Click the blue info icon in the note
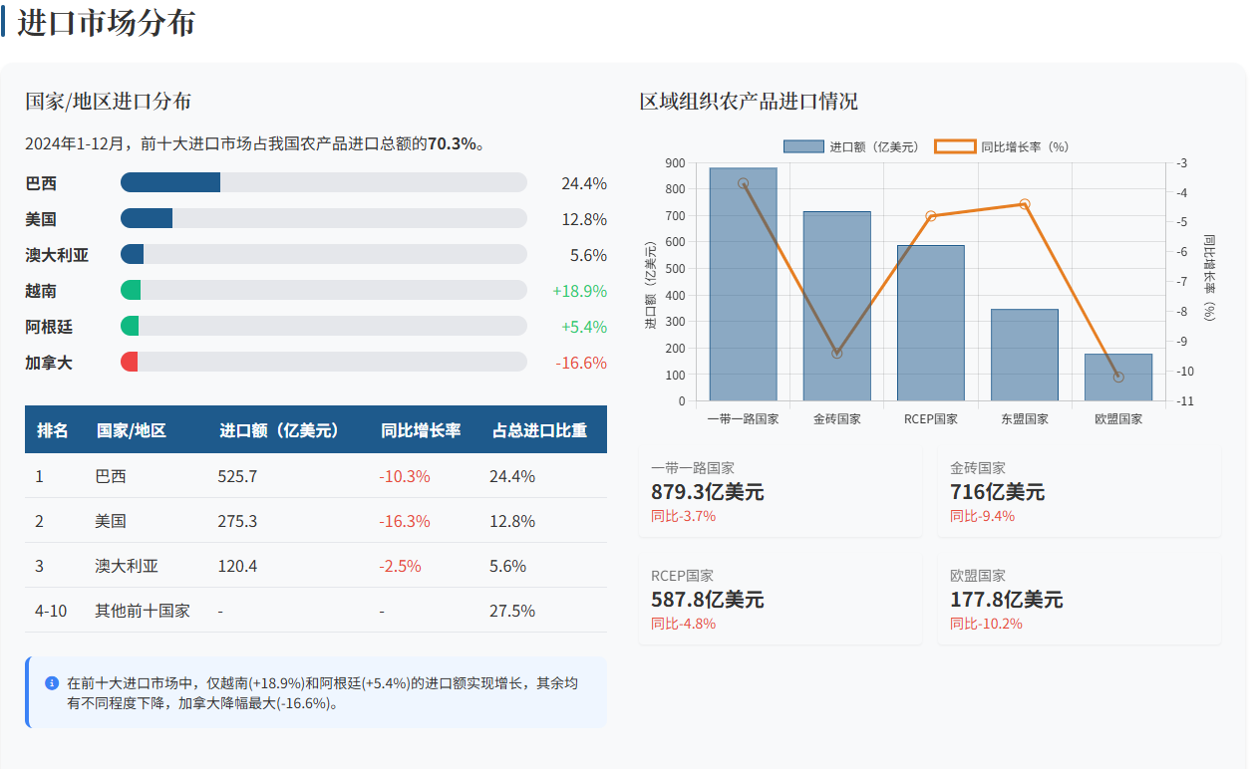 (52, 683)
